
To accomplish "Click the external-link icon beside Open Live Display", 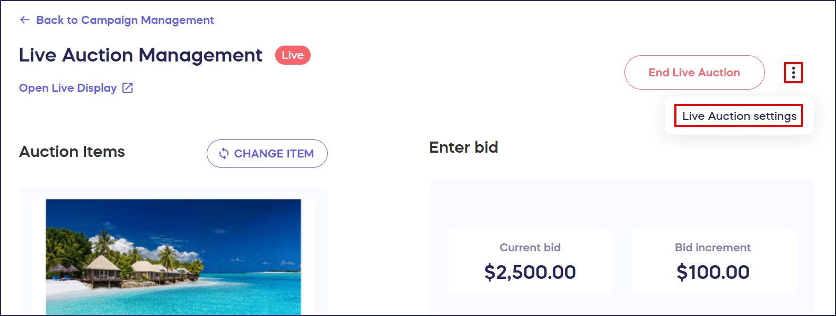I will coord(128,88).
